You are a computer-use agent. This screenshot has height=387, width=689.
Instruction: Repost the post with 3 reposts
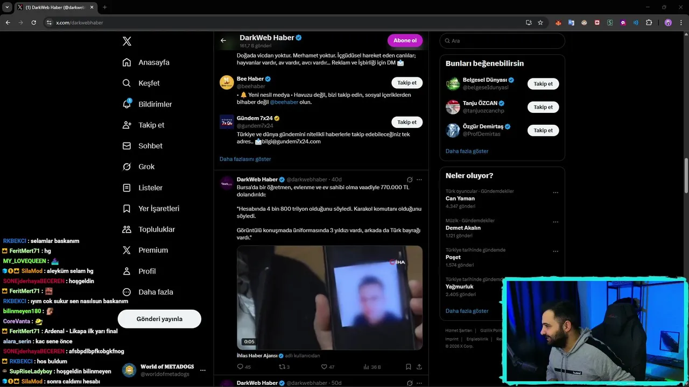coord(284,367)
